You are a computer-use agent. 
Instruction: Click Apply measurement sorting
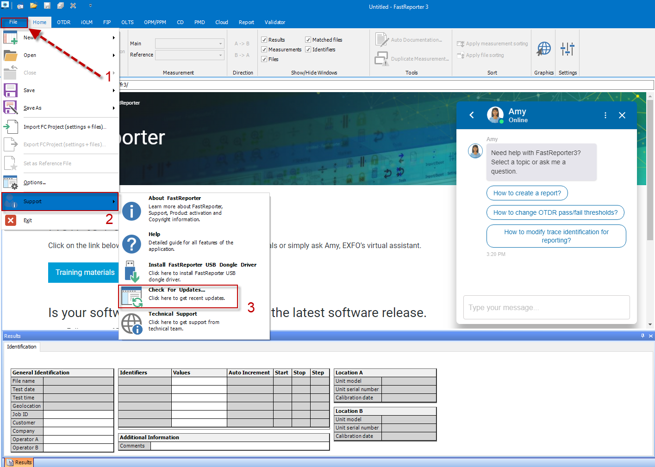[x=493, y=44]
